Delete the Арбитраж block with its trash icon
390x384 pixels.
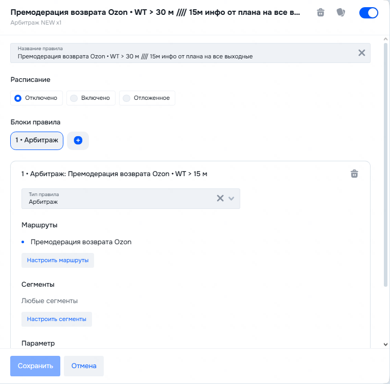pos(354,174)
